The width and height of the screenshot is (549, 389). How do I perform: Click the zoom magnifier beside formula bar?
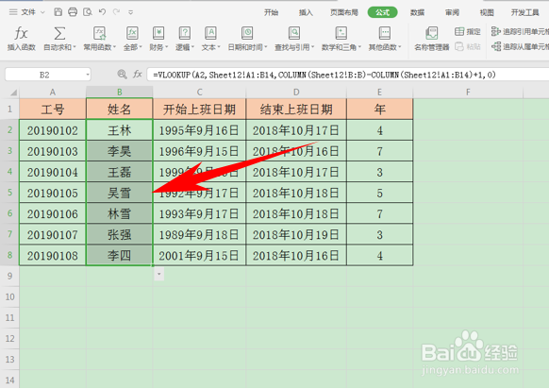coord(122,75)
